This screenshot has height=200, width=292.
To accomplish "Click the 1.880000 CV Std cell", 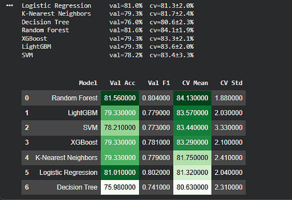I will click(228, 98).
